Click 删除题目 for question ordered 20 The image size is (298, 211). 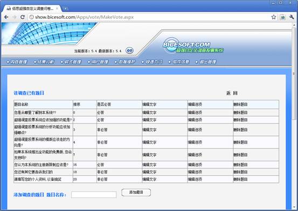[x=240, y=179]
